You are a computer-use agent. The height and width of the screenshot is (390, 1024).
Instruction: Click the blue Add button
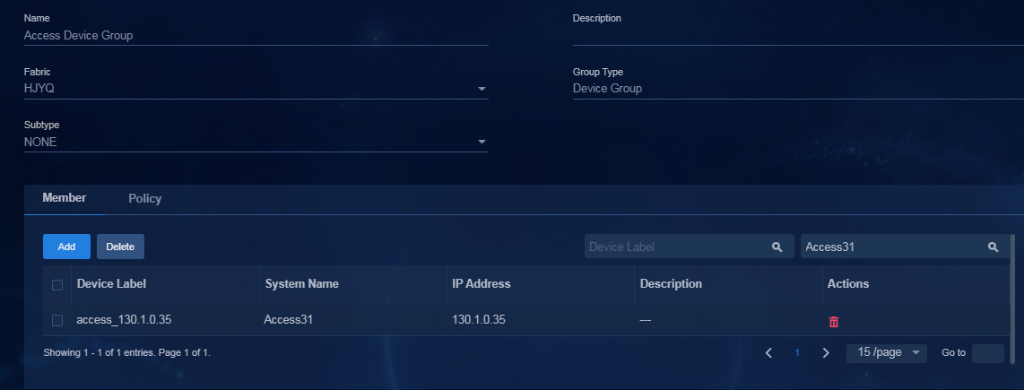coord(66,247)
